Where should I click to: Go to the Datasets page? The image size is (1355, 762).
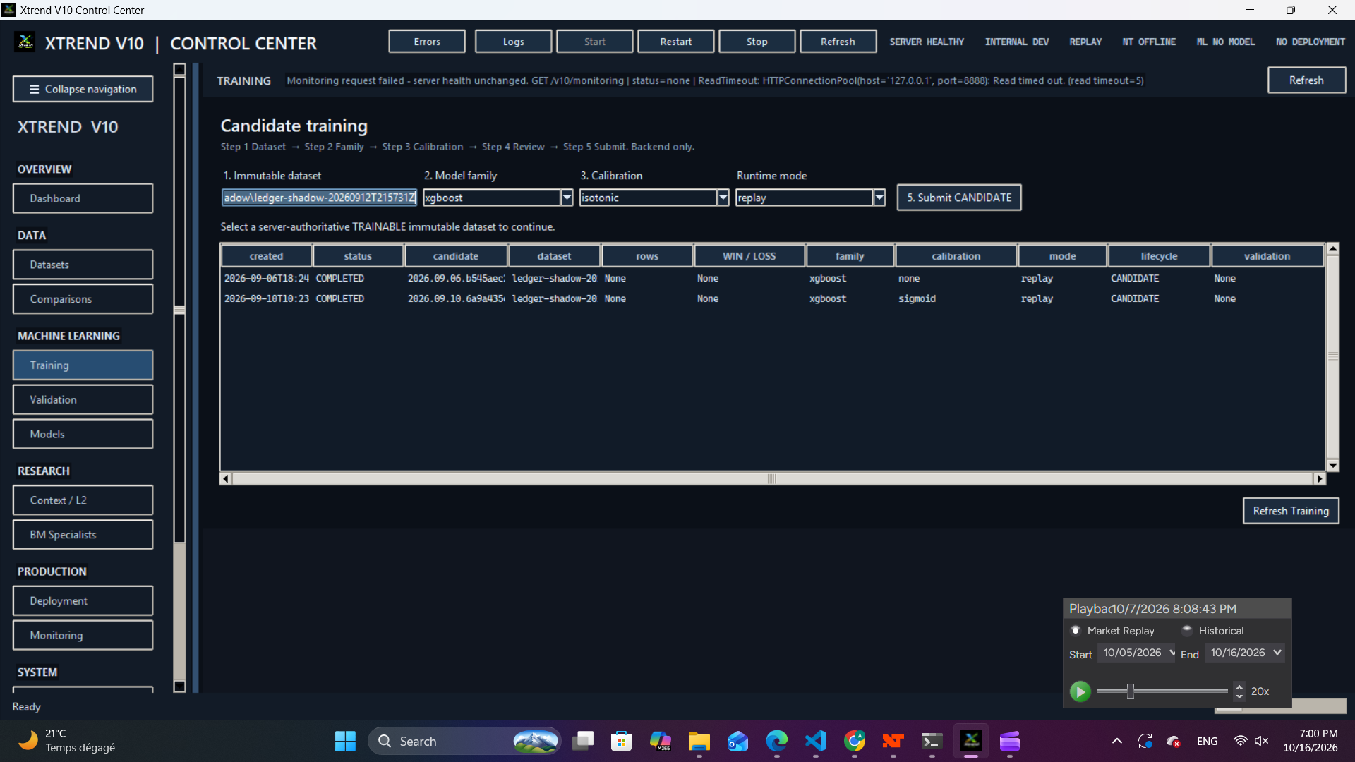83,265
